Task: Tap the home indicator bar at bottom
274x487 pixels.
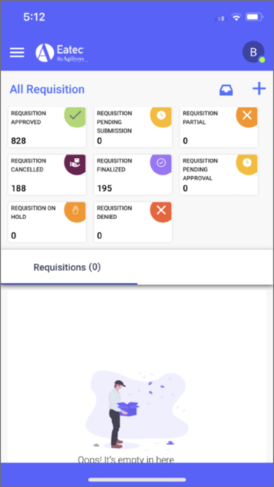Action: (x=137, y=479)
